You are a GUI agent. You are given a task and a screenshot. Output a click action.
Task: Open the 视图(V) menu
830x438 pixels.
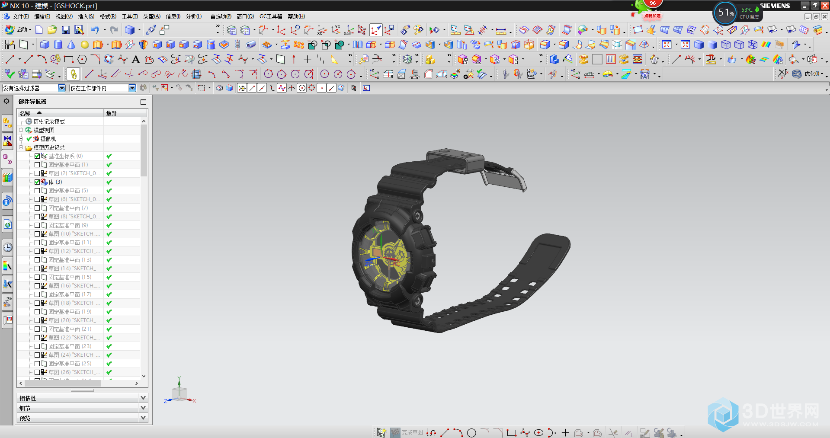click(x=64, y=16)
